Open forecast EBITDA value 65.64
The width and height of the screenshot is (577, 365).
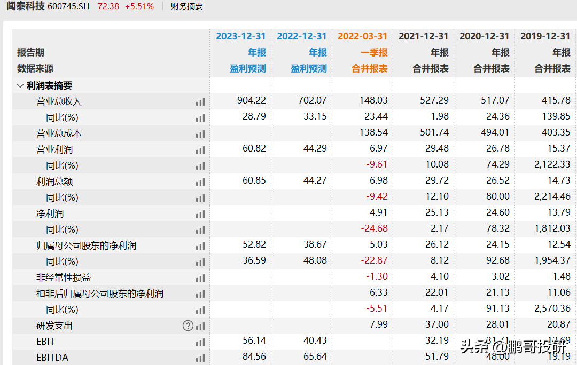point(315,356)
